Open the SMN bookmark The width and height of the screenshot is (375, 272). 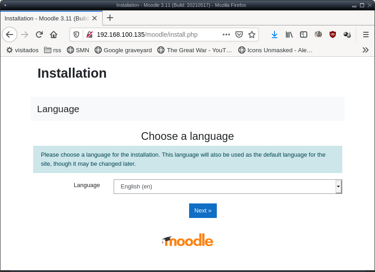(78, 50)
